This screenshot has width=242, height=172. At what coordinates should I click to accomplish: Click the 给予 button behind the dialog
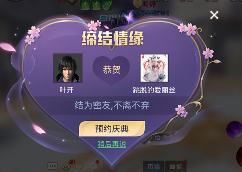159,138
